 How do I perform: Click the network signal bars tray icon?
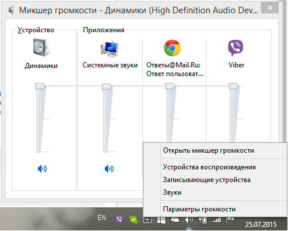point(217,220)
